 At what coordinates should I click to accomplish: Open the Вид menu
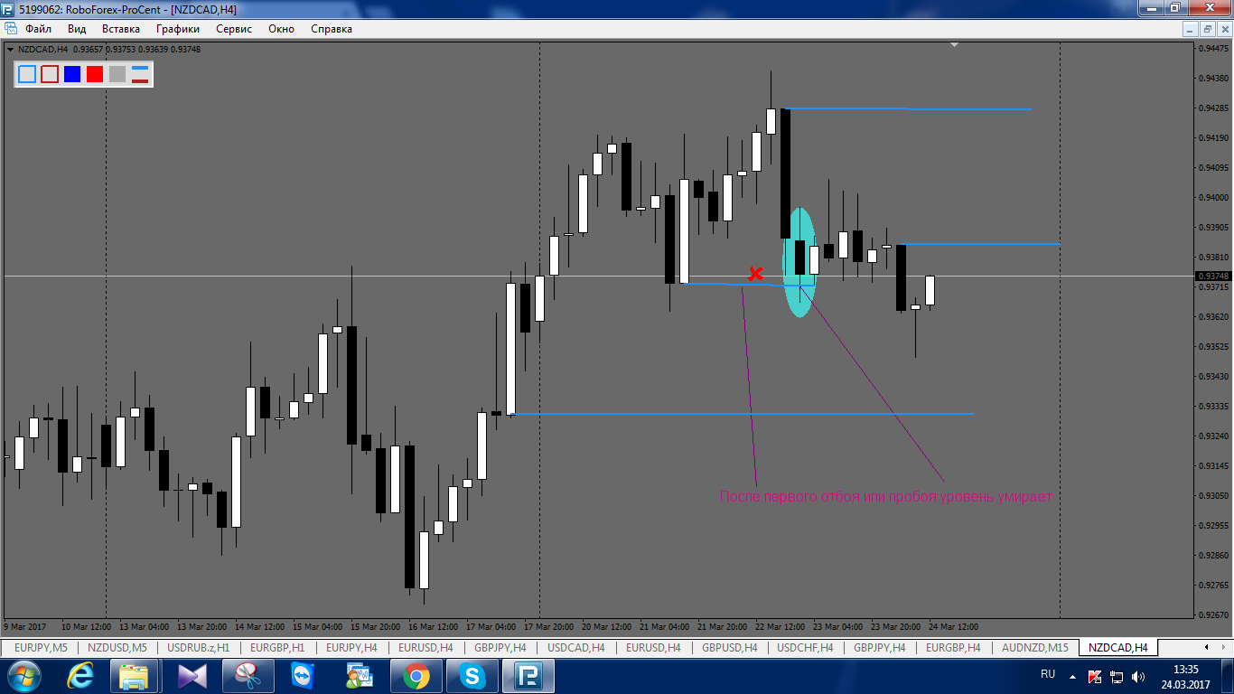(77, 29)
